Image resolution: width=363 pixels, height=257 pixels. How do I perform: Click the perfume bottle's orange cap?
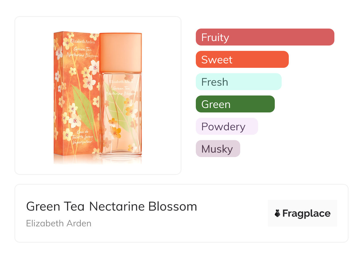coord(120,53)
